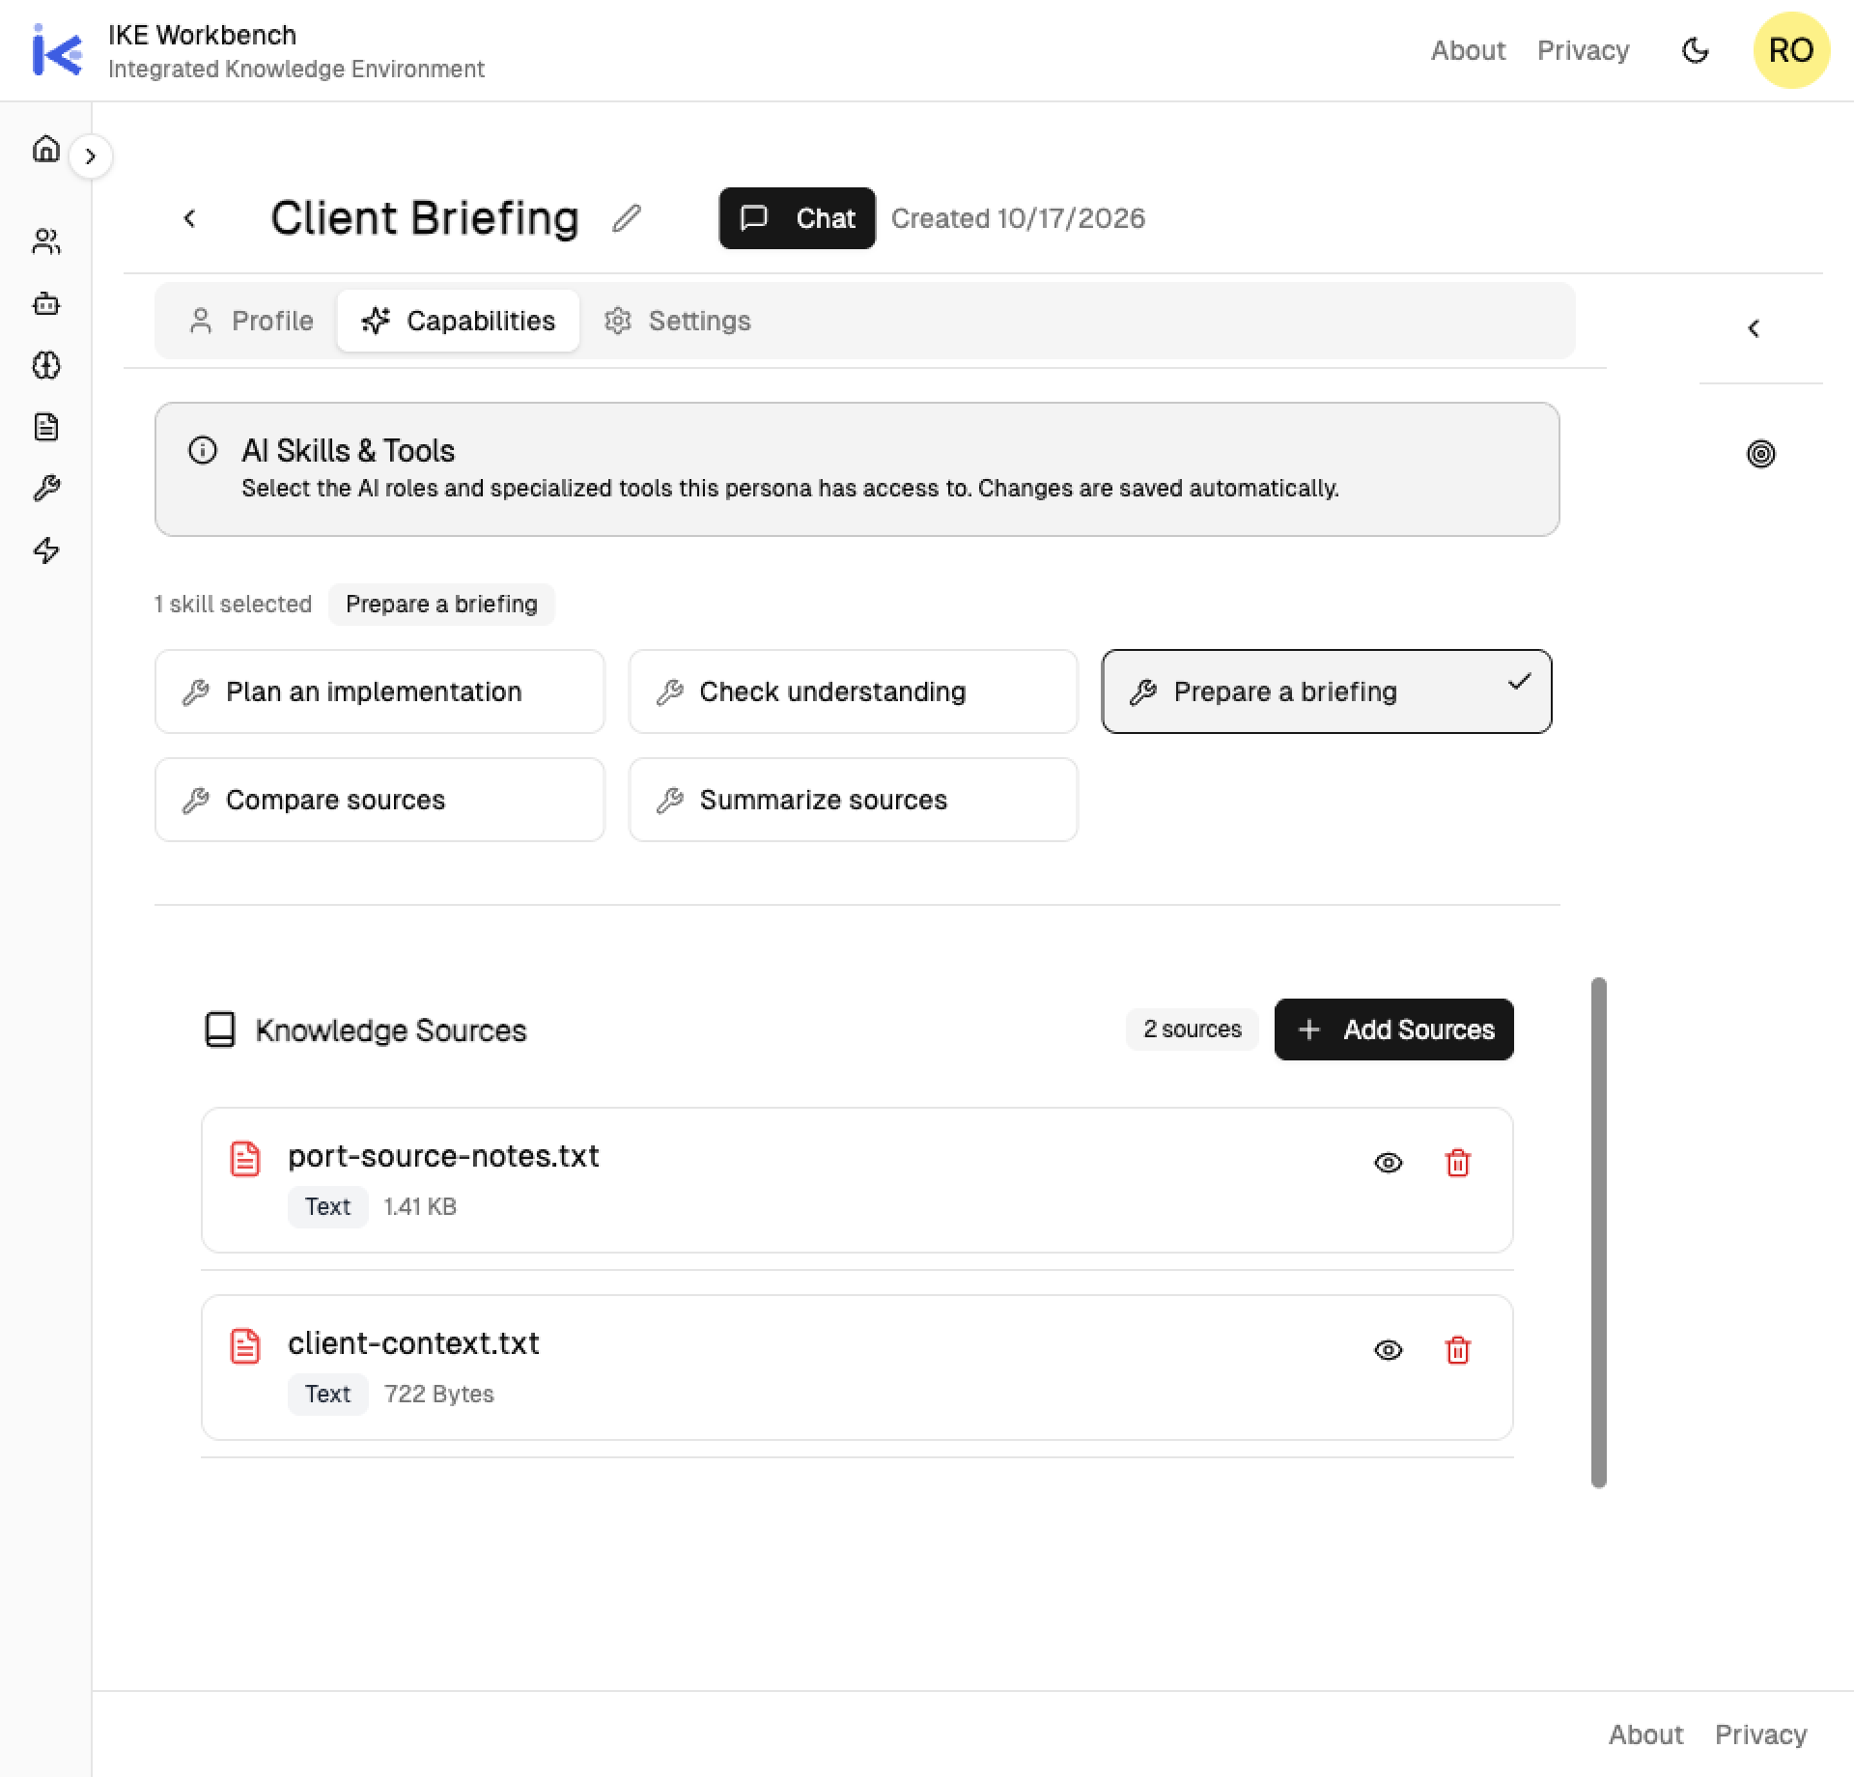Delete client-context.txt with trash icon
1854x1777 pixels.
click(x=1458, y=1350)
